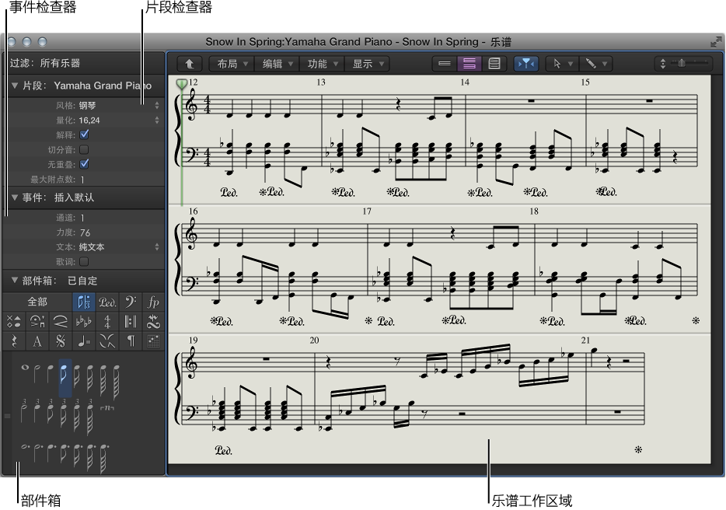Pick the whole note in Part Box
Viewport: 726px width, 510px height.
(25, 369)
